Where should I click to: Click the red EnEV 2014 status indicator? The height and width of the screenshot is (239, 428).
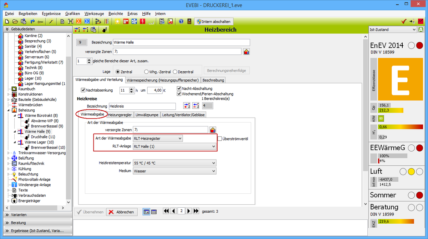420,46
